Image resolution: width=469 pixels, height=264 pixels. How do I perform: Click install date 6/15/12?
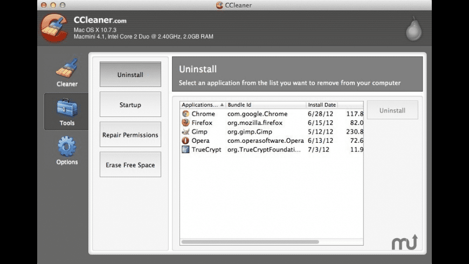(x=320, y=123)
